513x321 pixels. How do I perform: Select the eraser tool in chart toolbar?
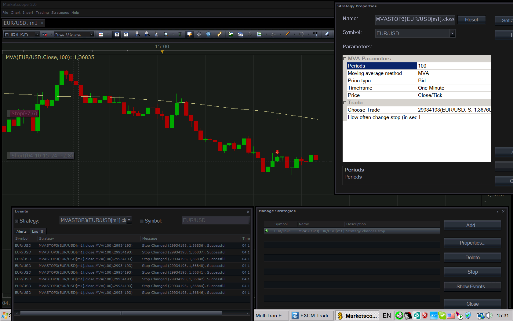[x=327, y=34]
